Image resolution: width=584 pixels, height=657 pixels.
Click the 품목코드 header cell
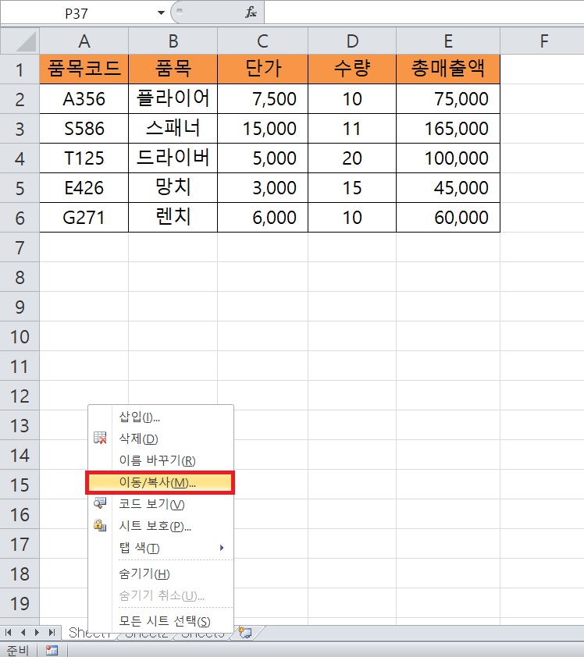84,69
